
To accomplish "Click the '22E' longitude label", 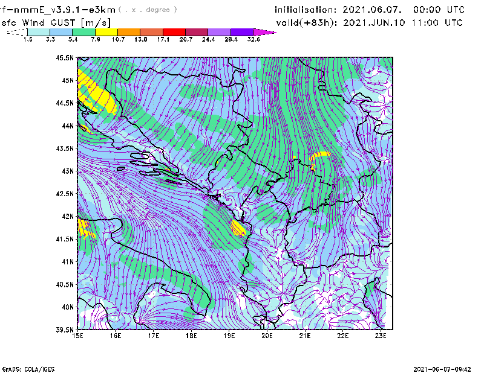I will point(342,336).
